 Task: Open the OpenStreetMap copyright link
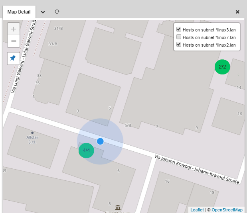click(227, 210)
